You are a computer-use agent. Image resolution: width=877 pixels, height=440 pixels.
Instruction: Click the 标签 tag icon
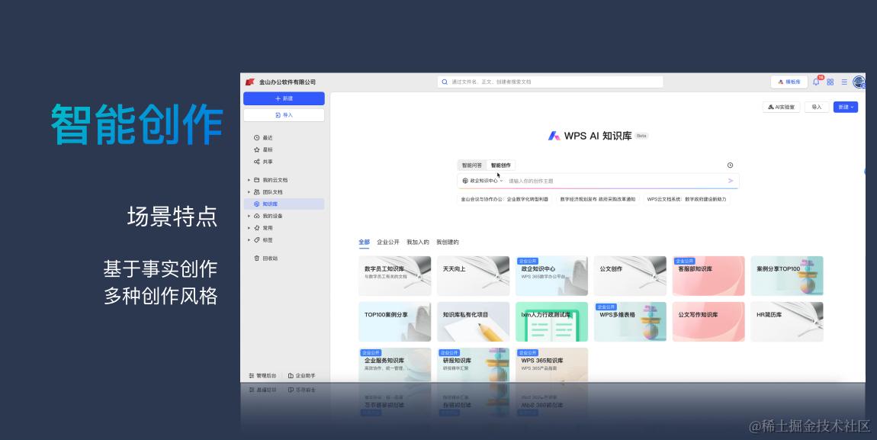[257, 240]
